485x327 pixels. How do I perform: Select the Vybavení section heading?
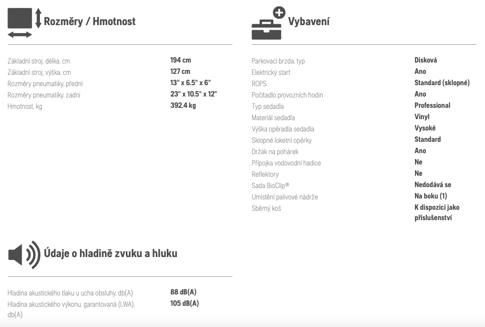click(x=309, y=22)
